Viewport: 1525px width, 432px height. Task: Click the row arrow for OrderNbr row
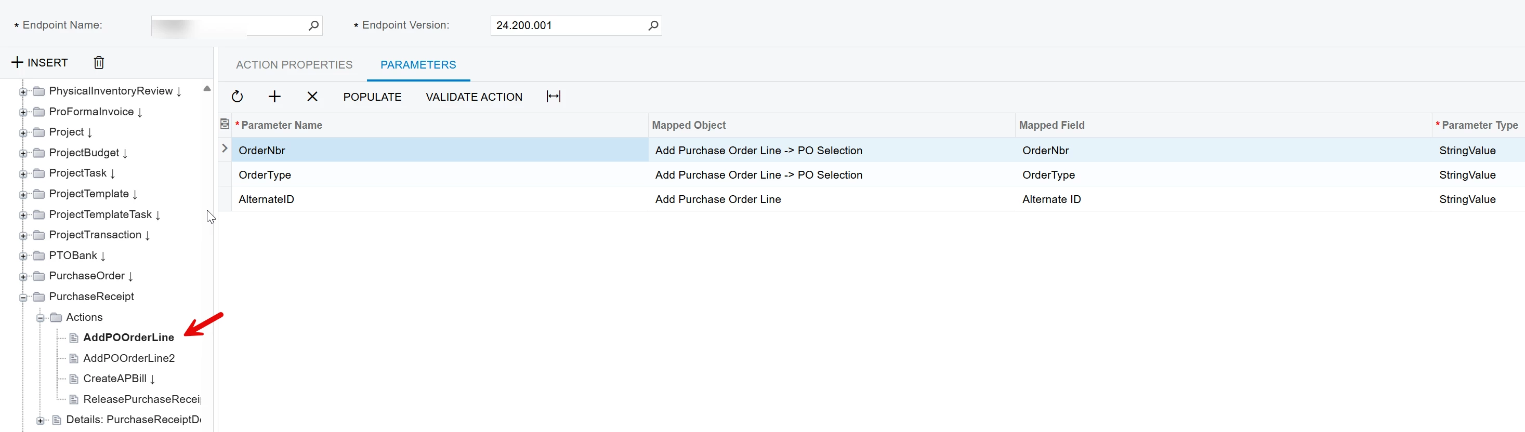point(225,149)
